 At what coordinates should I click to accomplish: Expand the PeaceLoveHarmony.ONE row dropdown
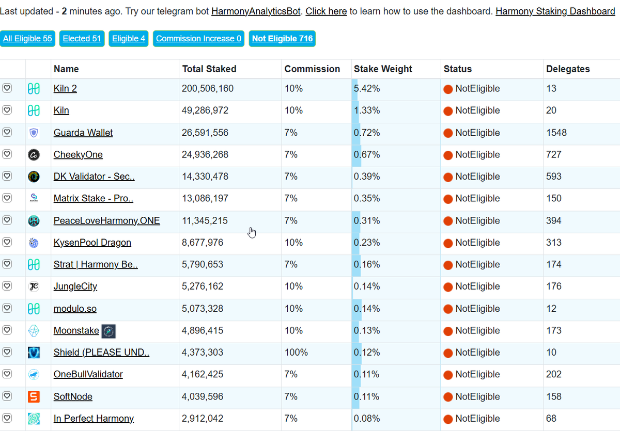coord(7,220)
